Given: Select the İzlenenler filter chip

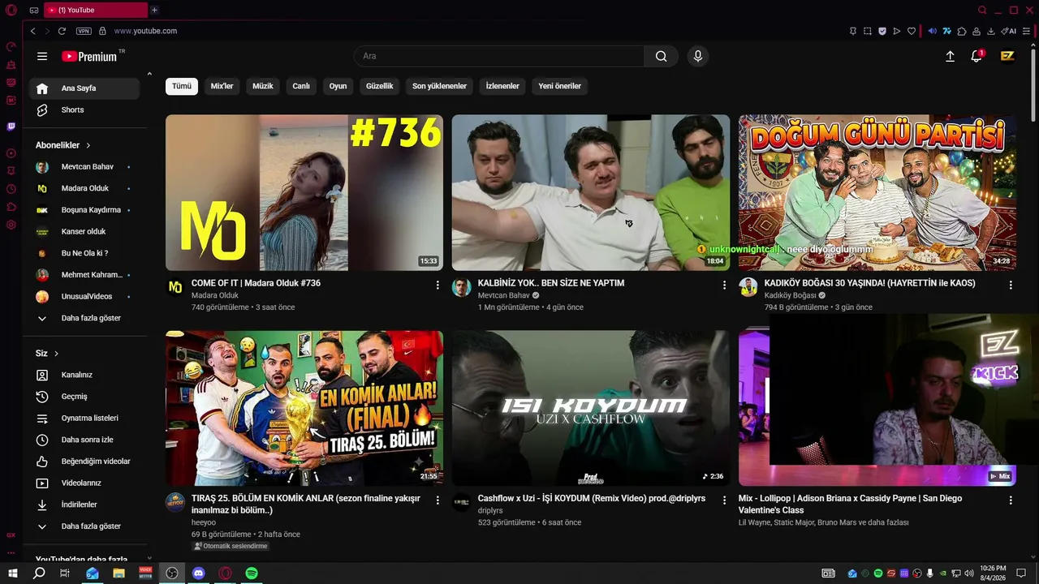Looking at the screenshot, I should tap(502, 86).
